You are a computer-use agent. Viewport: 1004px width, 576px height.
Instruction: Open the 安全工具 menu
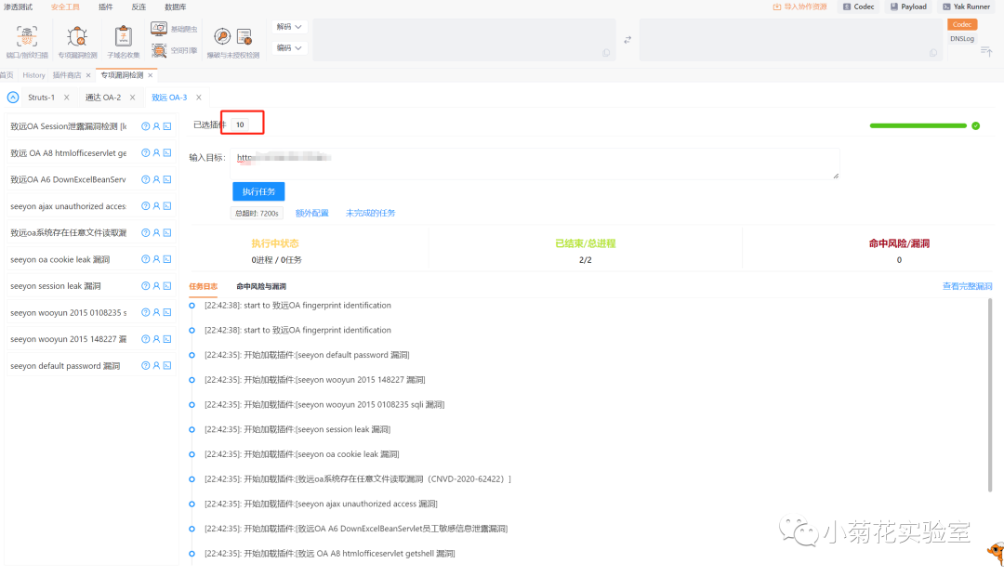[65, 7]
